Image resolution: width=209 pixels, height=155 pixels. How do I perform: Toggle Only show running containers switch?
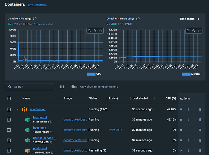click(x=74, y=87)
